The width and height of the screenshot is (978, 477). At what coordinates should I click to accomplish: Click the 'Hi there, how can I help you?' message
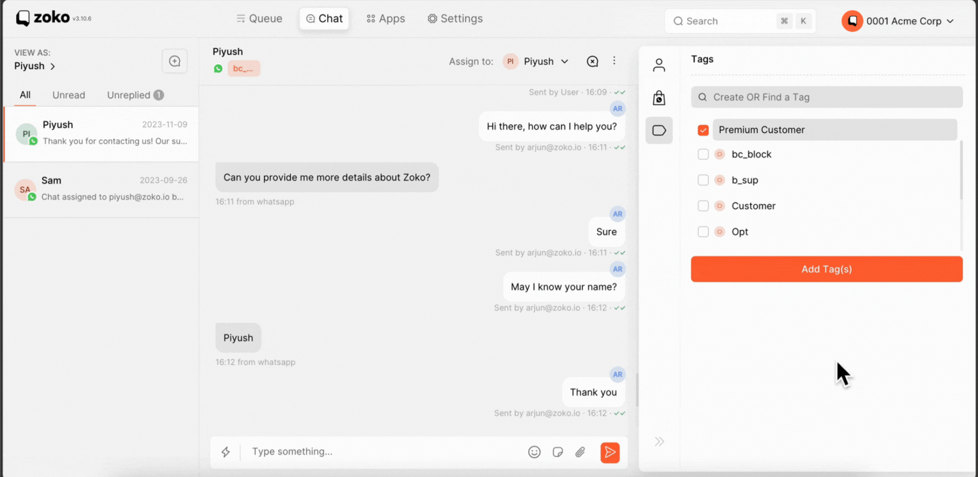pyautogui.click(x=552, y=127)
